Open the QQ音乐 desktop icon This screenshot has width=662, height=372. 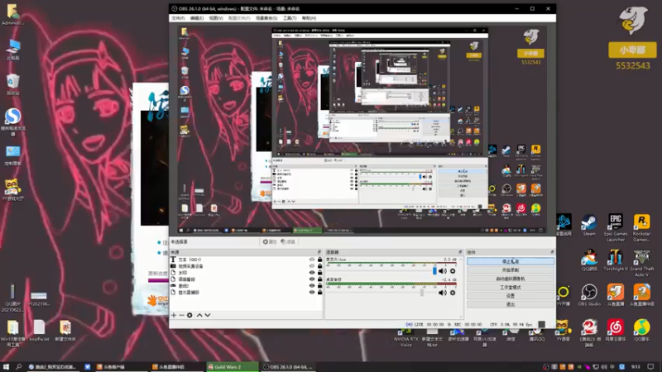[642, 330]
